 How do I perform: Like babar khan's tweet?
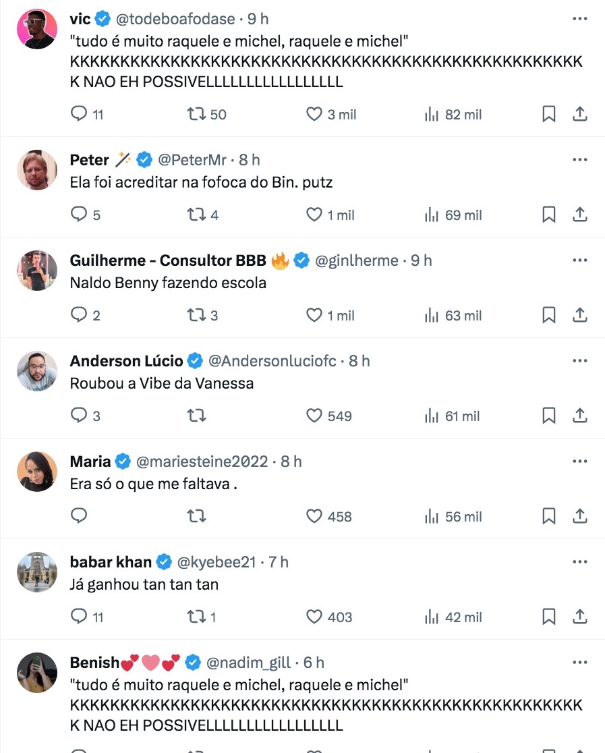[314, 617]
